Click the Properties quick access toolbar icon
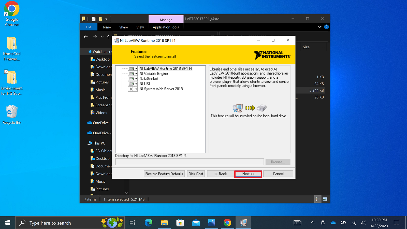 click(x=94, y=19)
